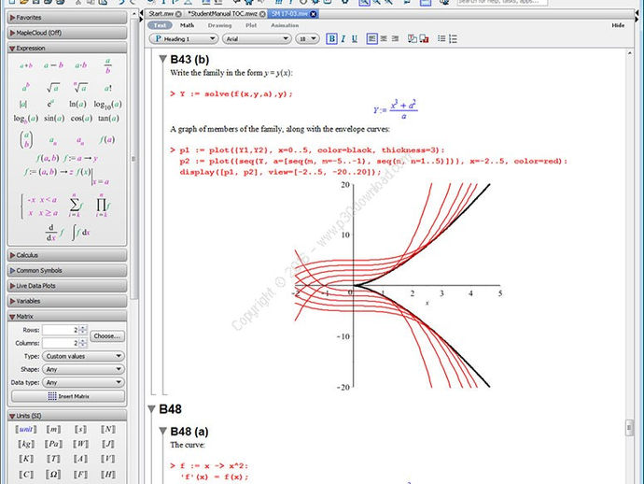Screen dimensions: 644x484
Task: Insert the a+b addition template
Action: tap(25, 65)
